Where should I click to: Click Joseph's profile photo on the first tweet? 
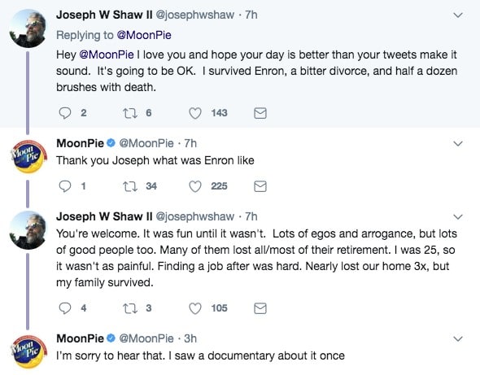click(28, 28)
